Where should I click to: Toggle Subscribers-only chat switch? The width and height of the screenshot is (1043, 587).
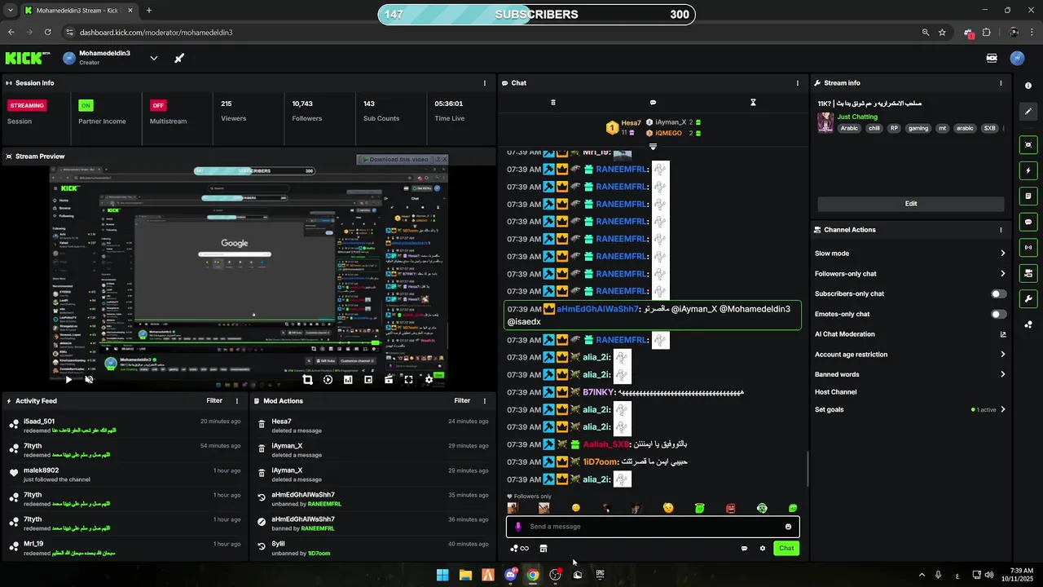(998, 293)
